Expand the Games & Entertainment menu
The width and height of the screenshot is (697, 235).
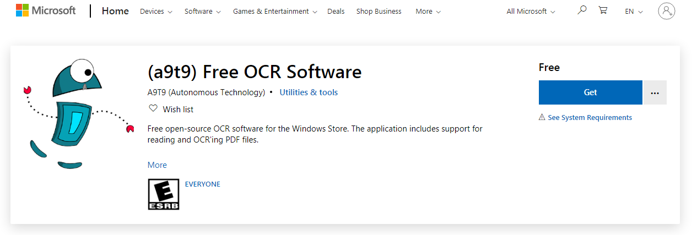[274, 12]
